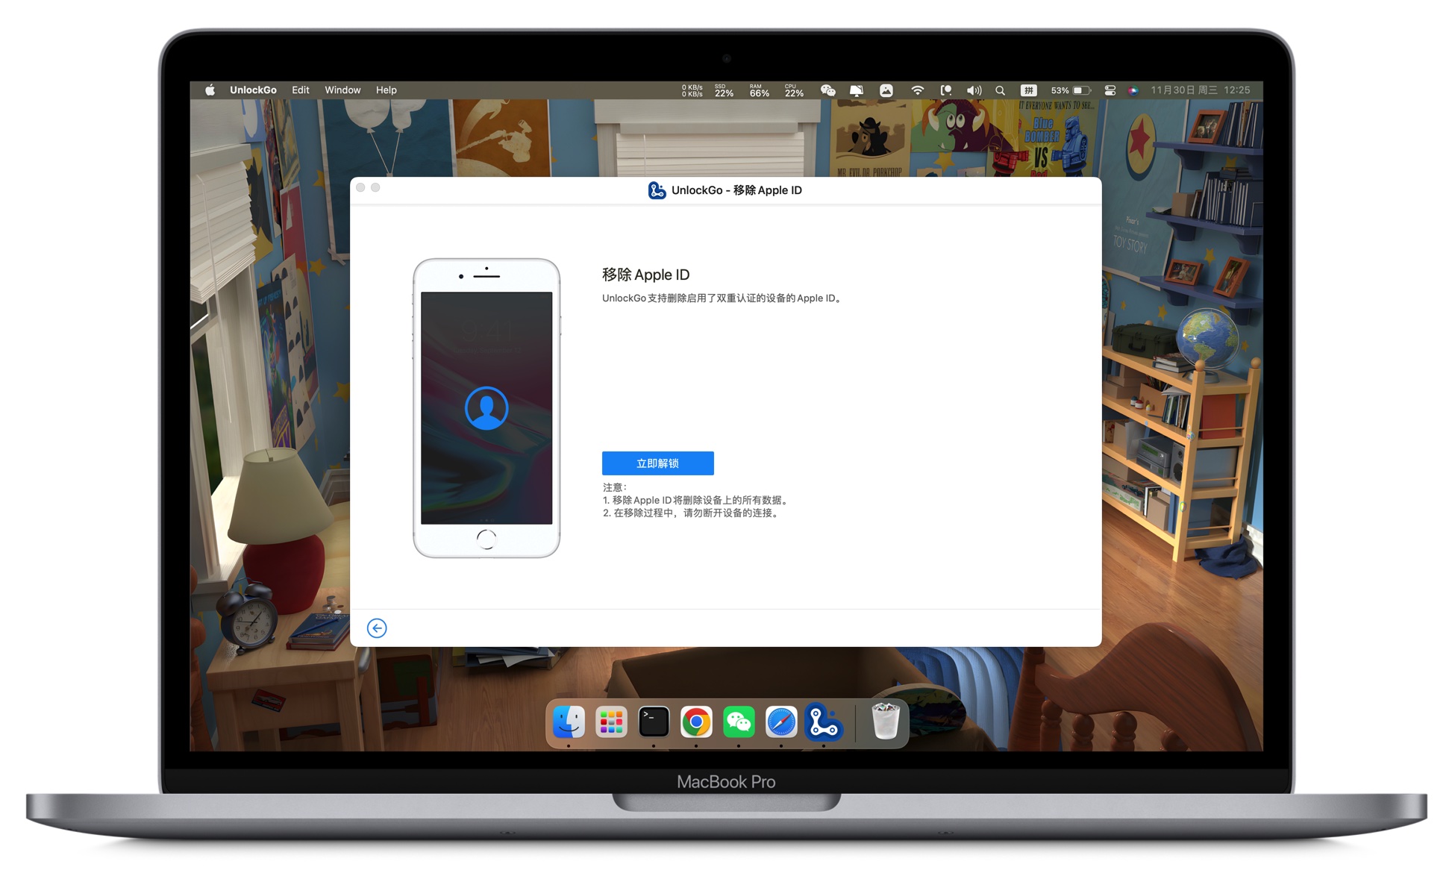Open Finder from the dock
The width and height of the screenshot is (1455, 873).
[x=569, y=722]
